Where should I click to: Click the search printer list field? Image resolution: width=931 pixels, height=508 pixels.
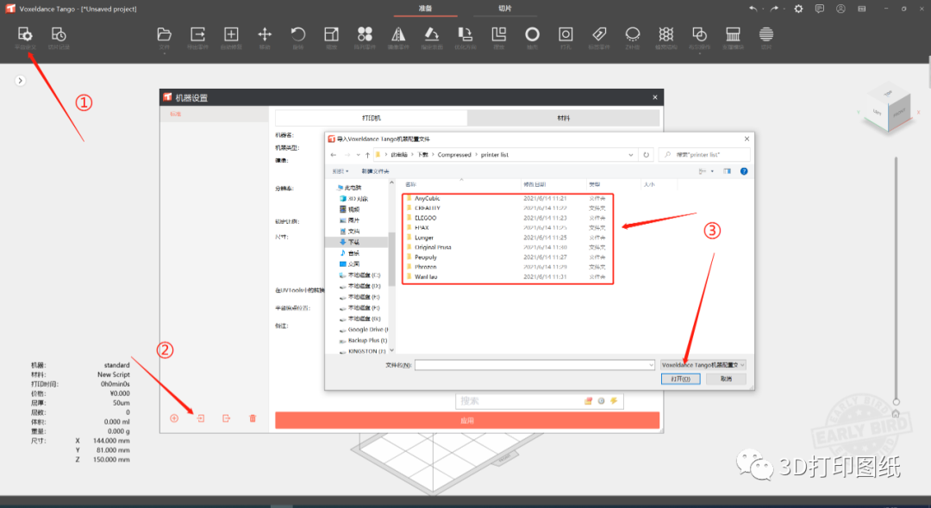click(x=704, y=155)
